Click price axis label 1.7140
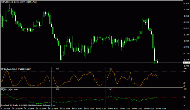The image size is (190, 110). coord(187,60)
